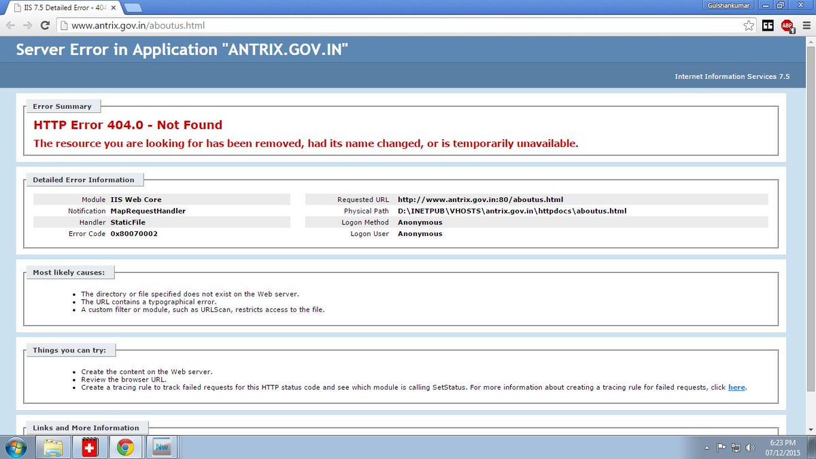Open the NW app in the taskbar
816x459 pixels.
(x=163, y=447)
